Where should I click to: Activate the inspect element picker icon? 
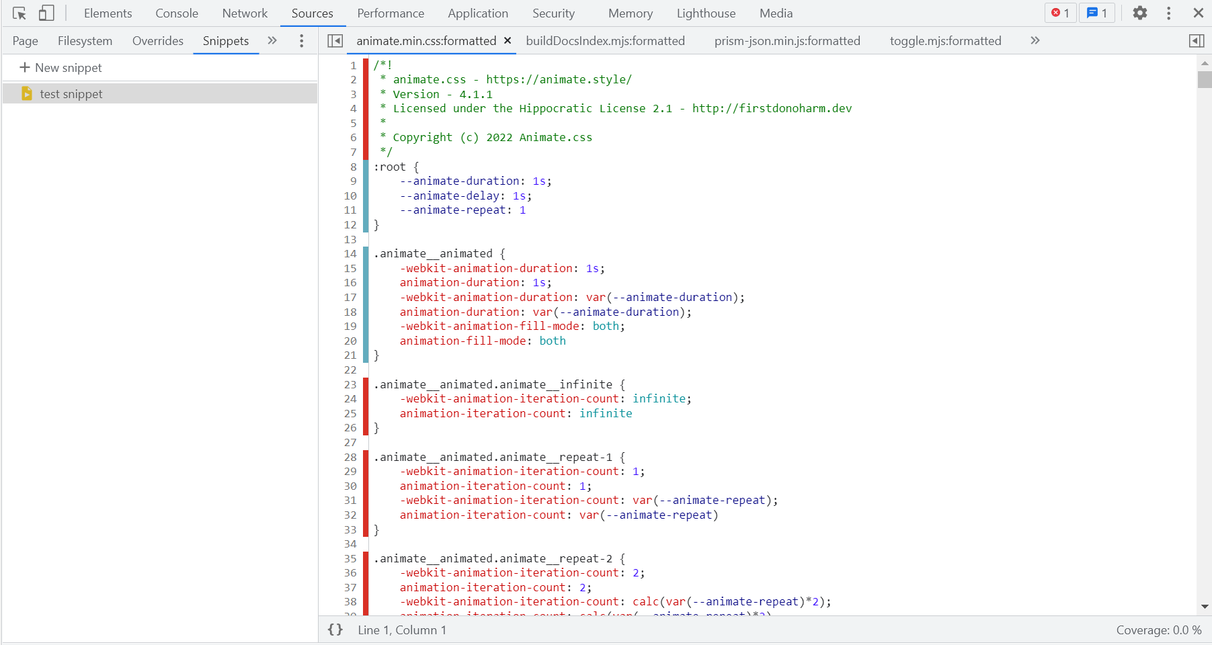point(19,13)
